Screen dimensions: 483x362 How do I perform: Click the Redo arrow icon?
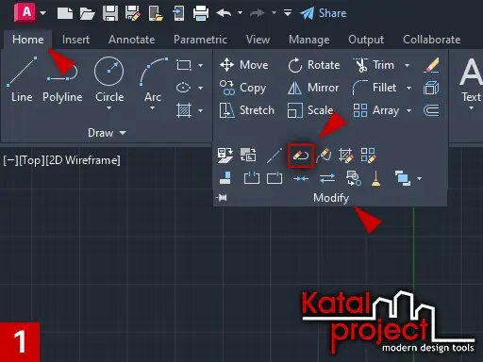click(x=258, y=13)
